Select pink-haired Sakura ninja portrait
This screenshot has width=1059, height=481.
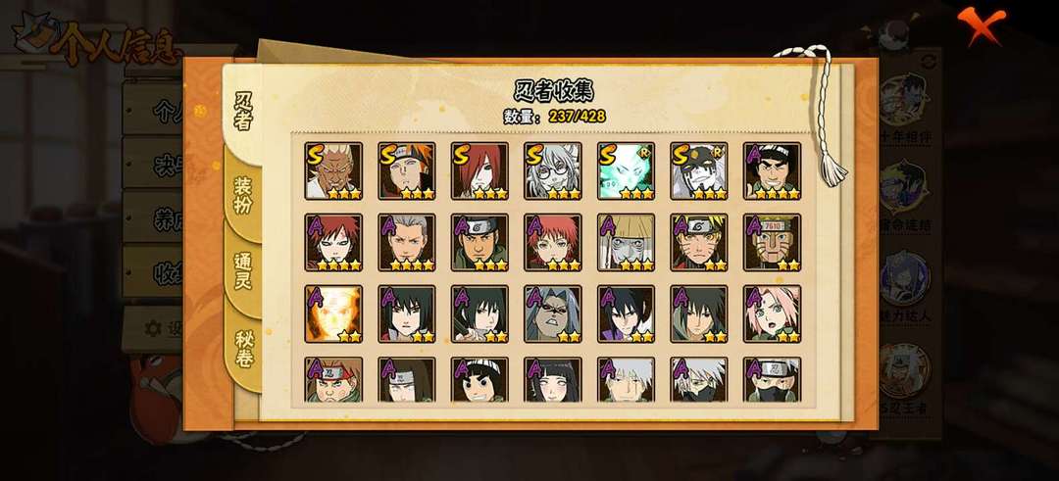tap(772, 313)
